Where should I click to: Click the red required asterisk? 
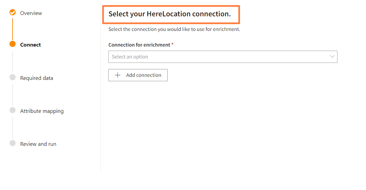pyautogui.click(x=172, y=45)
